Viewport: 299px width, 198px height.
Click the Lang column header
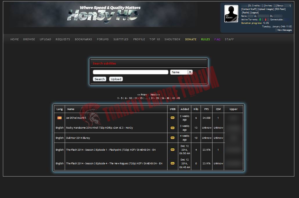(x=60, y=109)
